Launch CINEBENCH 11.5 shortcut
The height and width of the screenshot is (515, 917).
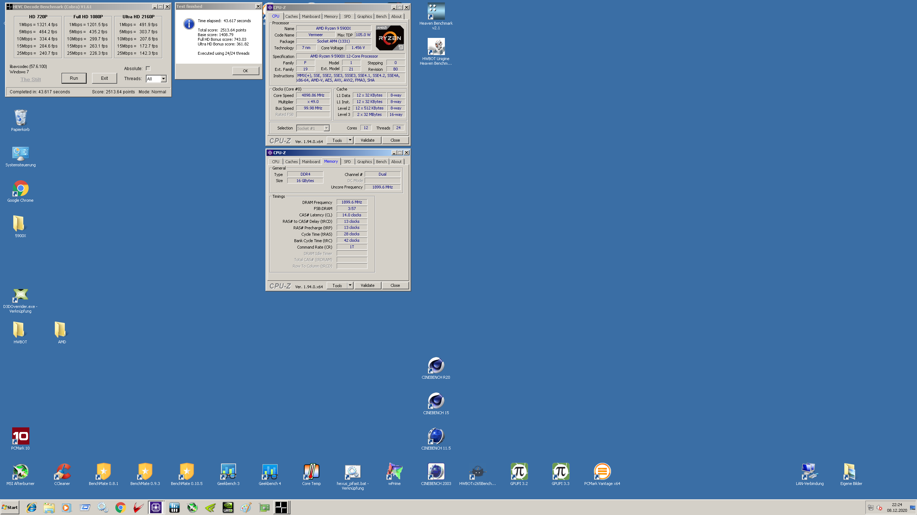[436, 439]
